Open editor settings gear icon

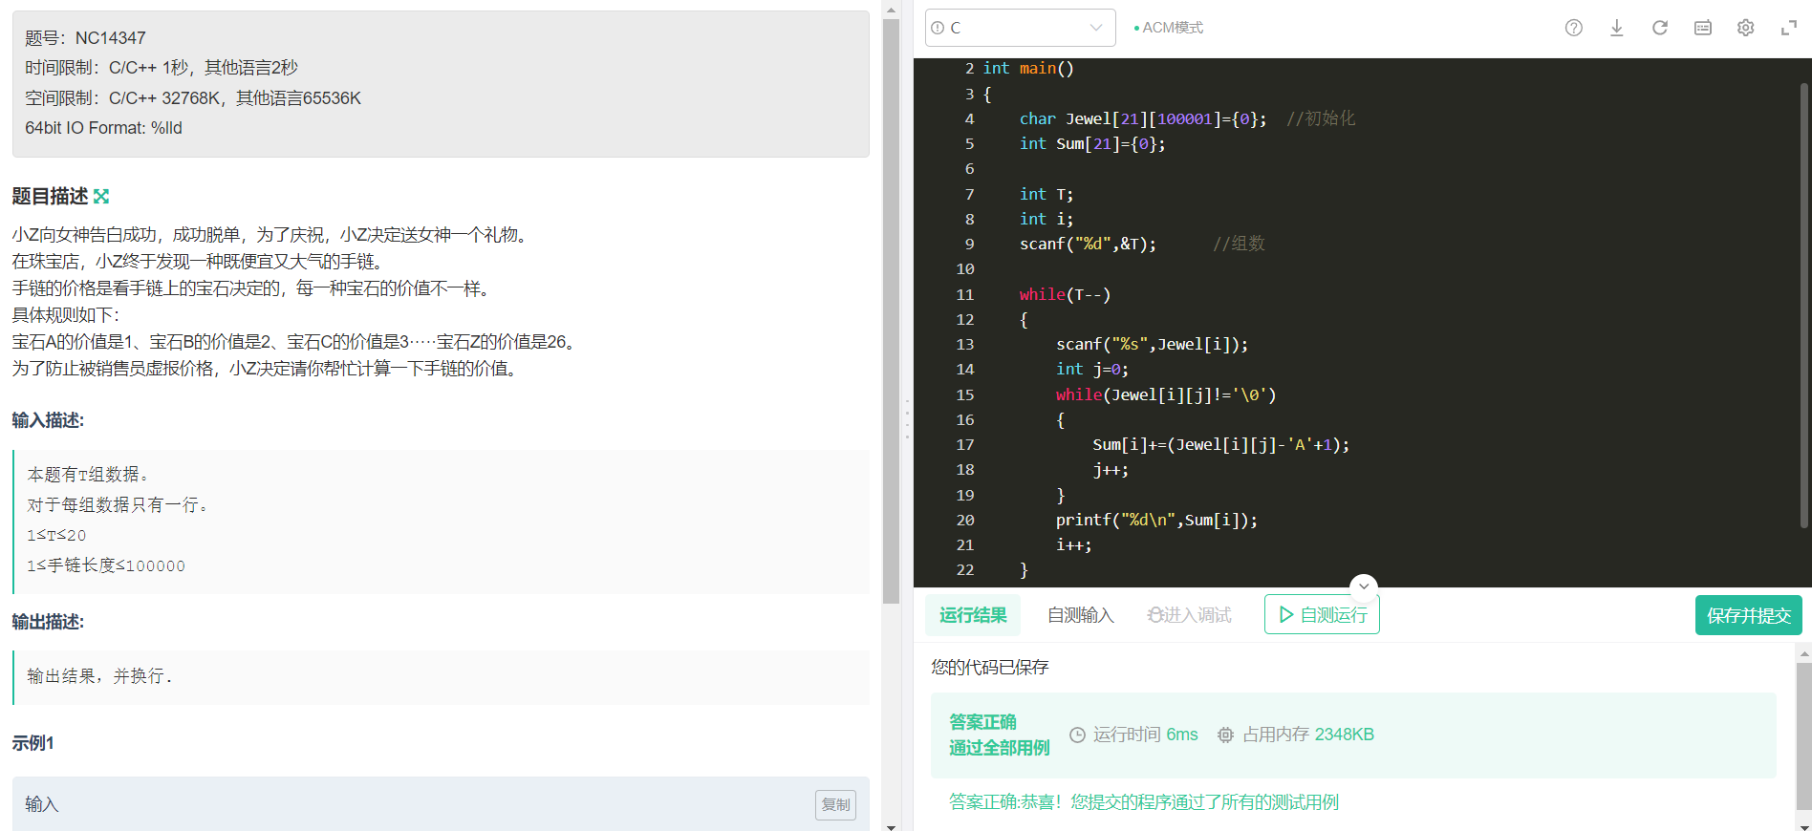pyautogui.click(x=1745, y=28)
